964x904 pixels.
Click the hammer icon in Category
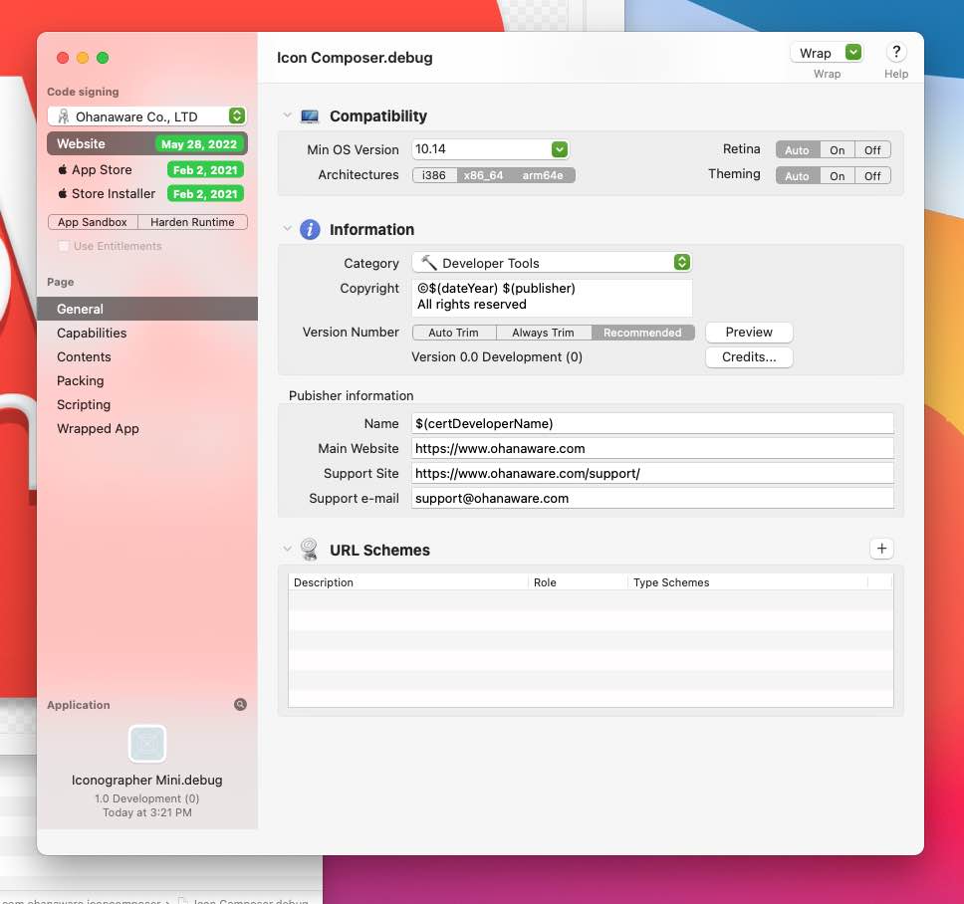coord(428,263)
